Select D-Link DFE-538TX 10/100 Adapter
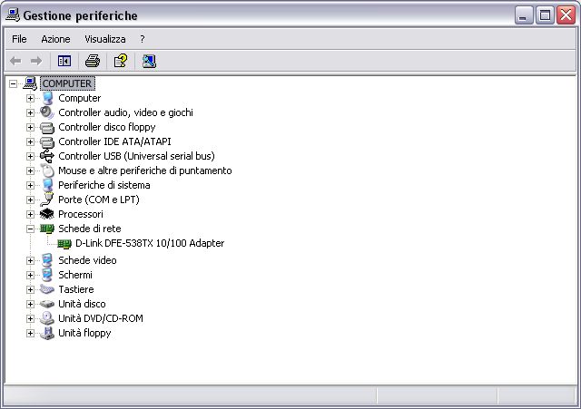This screenshot has width=581, height=409. pos(150,243)
